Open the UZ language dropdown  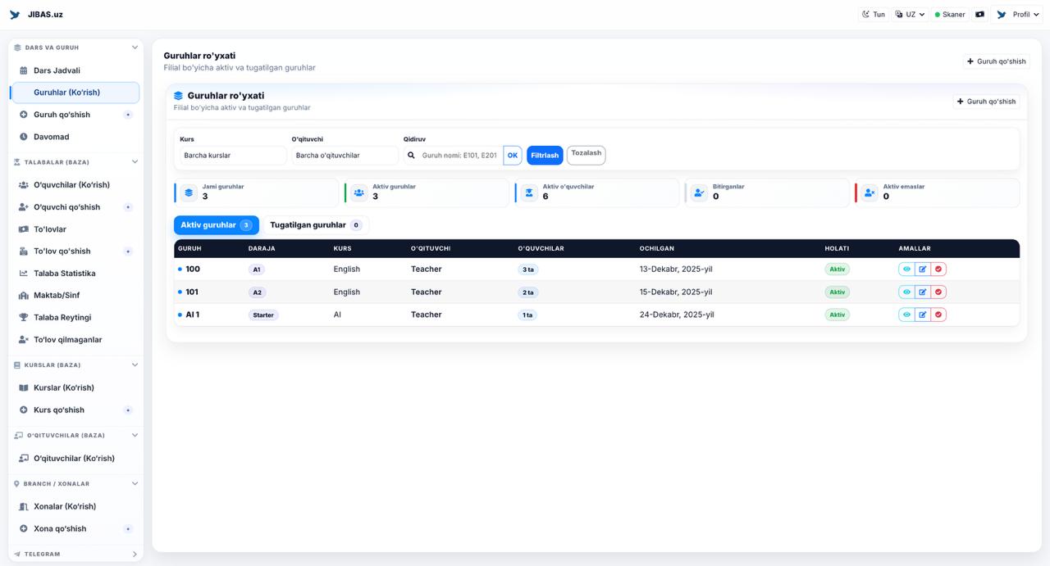click(911, 15)
